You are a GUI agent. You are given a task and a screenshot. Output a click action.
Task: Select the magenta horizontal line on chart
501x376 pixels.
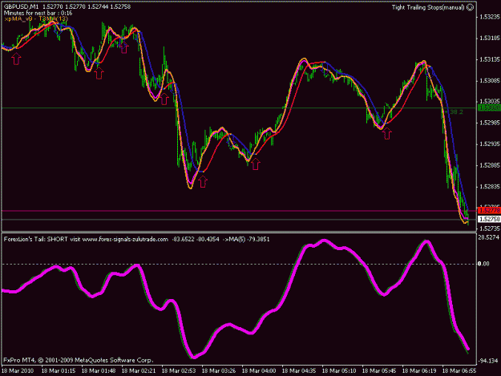coord(239,211)
